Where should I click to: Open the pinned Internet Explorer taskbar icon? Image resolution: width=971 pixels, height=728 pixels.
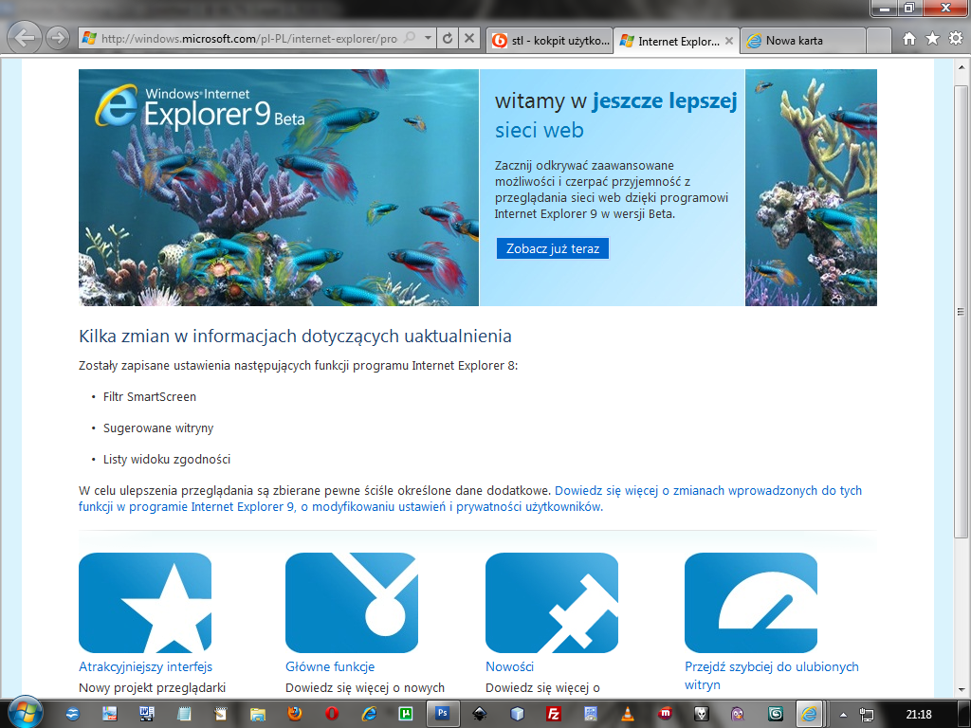coord(369,714)
